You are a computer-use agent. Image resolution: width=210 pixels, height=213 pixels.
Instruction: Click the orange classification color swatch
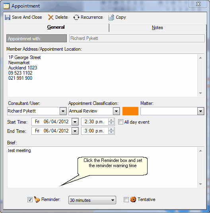point(130,111)
